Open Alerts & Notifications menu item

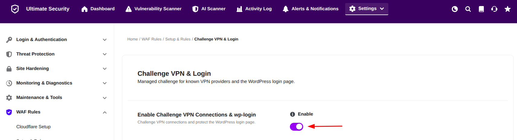tap(311, 9)
